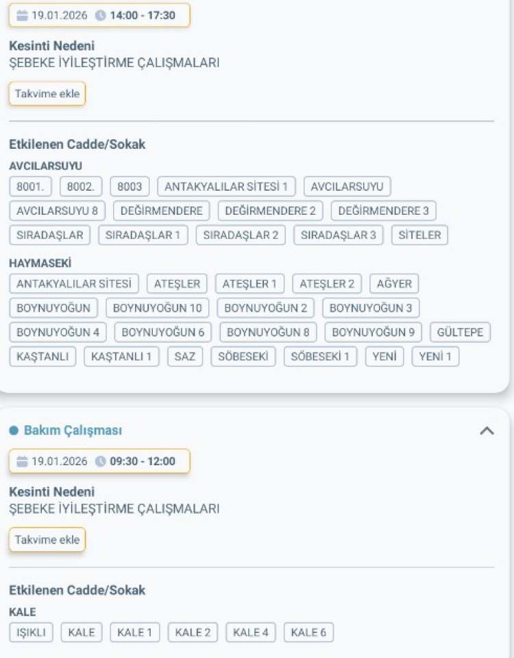Collapse the Bakım Çalışması card with chevron

click(487, 431)
